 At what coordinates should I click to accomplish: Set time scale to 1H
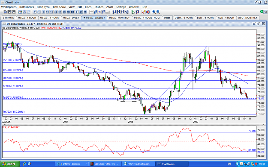pyautogui.click(x=60, y=12)
